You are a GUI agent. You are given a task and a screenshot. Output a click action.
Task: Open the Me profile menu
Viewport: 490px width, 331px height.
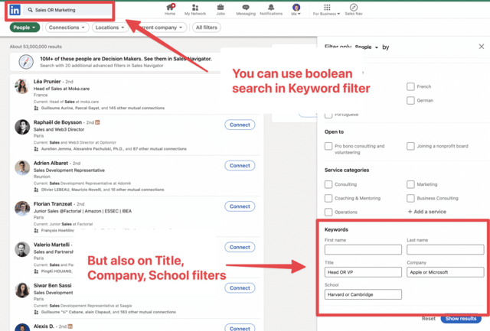[296, 9]
